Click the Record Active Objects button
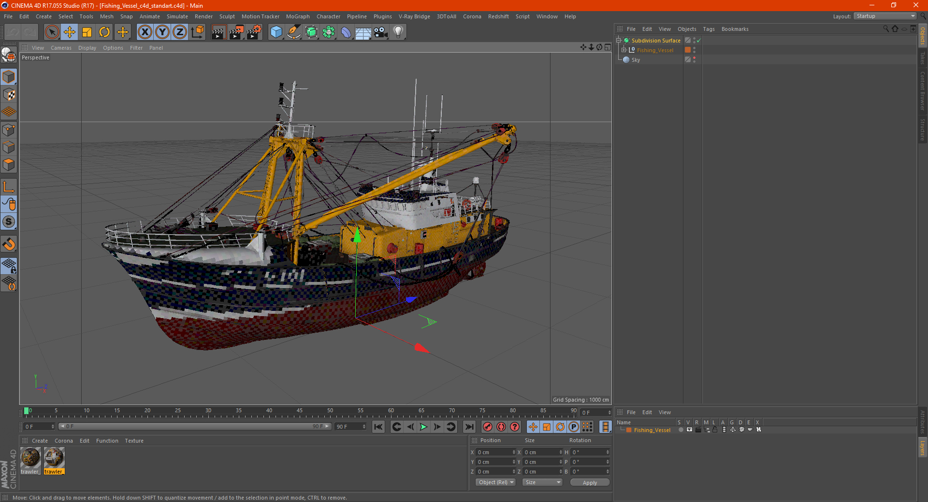This screenshot has width=928, height=502. click(488, 427)
